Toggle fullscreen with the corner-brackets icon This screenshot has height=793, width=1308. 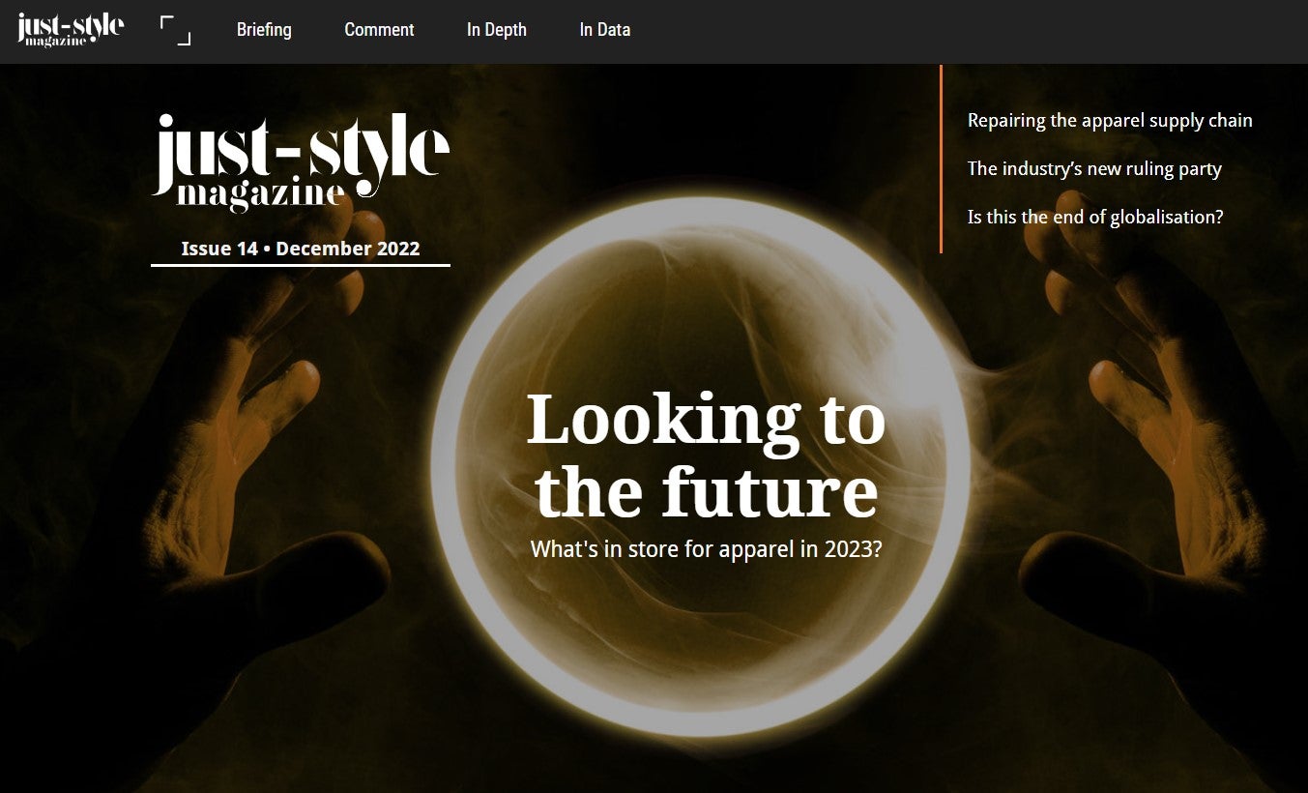coord(175,30)
